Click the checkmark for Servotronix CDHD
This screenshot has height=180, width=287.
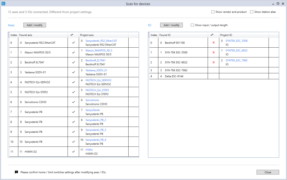73,102
